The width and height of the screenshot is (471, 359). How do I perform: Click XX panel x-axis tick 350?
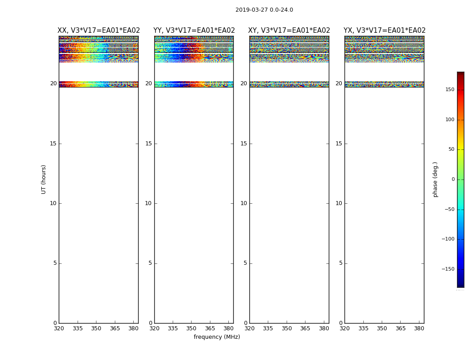click(96, 328)
